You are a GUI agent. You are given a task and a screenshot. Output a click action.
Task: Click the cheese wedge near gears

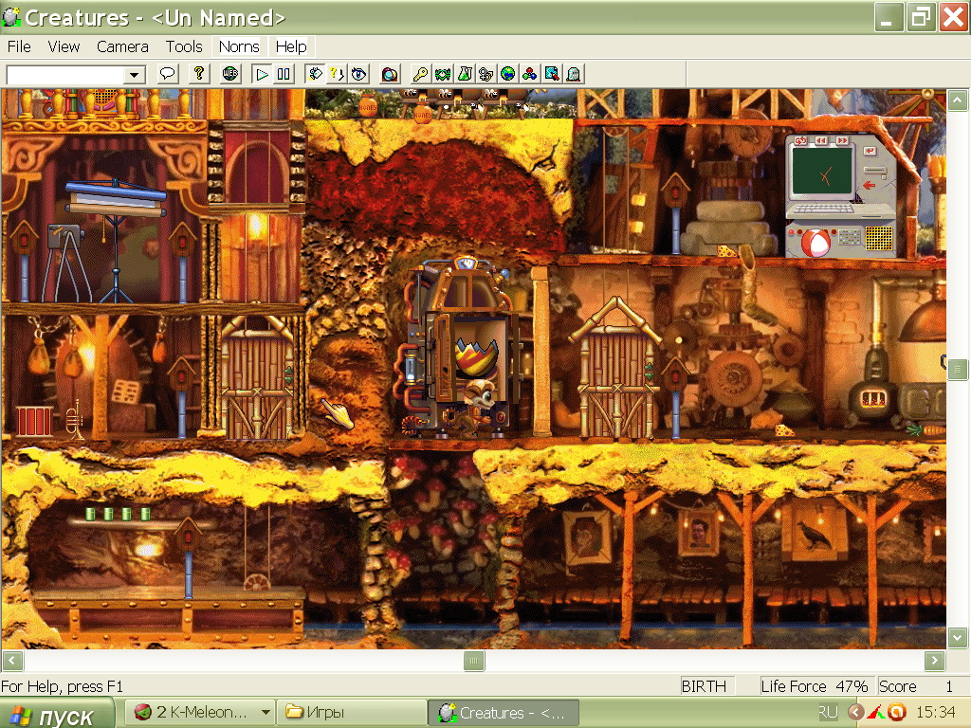tap(784, 429)
